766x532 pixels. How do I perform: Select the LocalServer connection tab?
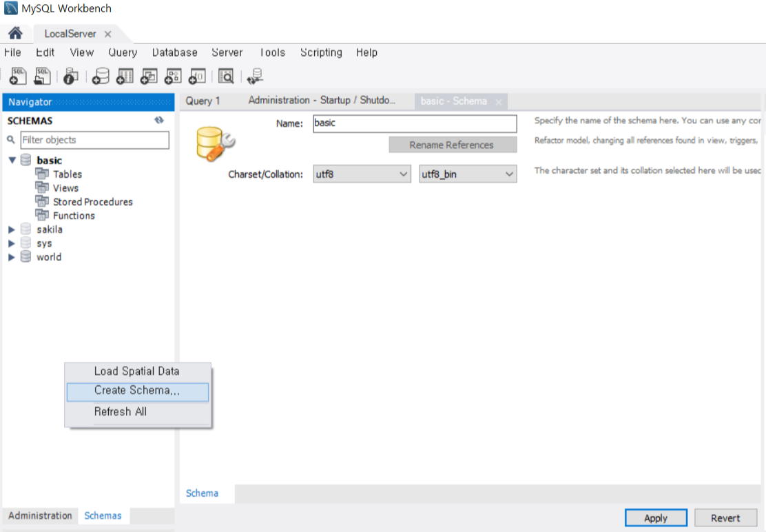coord(70,34)
